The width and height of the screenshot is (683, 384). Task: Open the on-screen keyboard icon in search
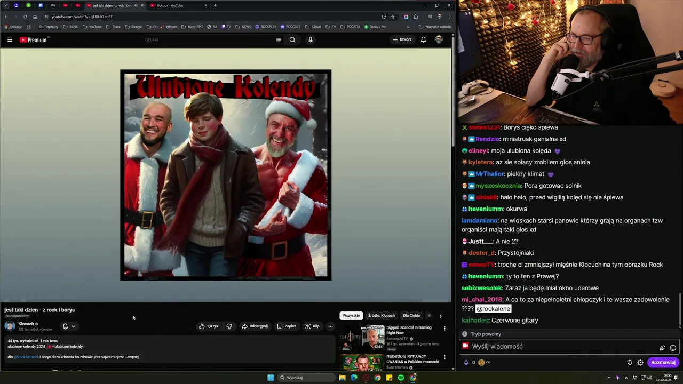click(279, 39)
